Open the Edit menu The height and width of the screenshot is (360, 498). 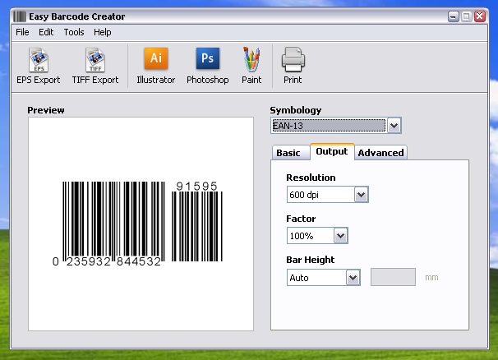[46, 32]
